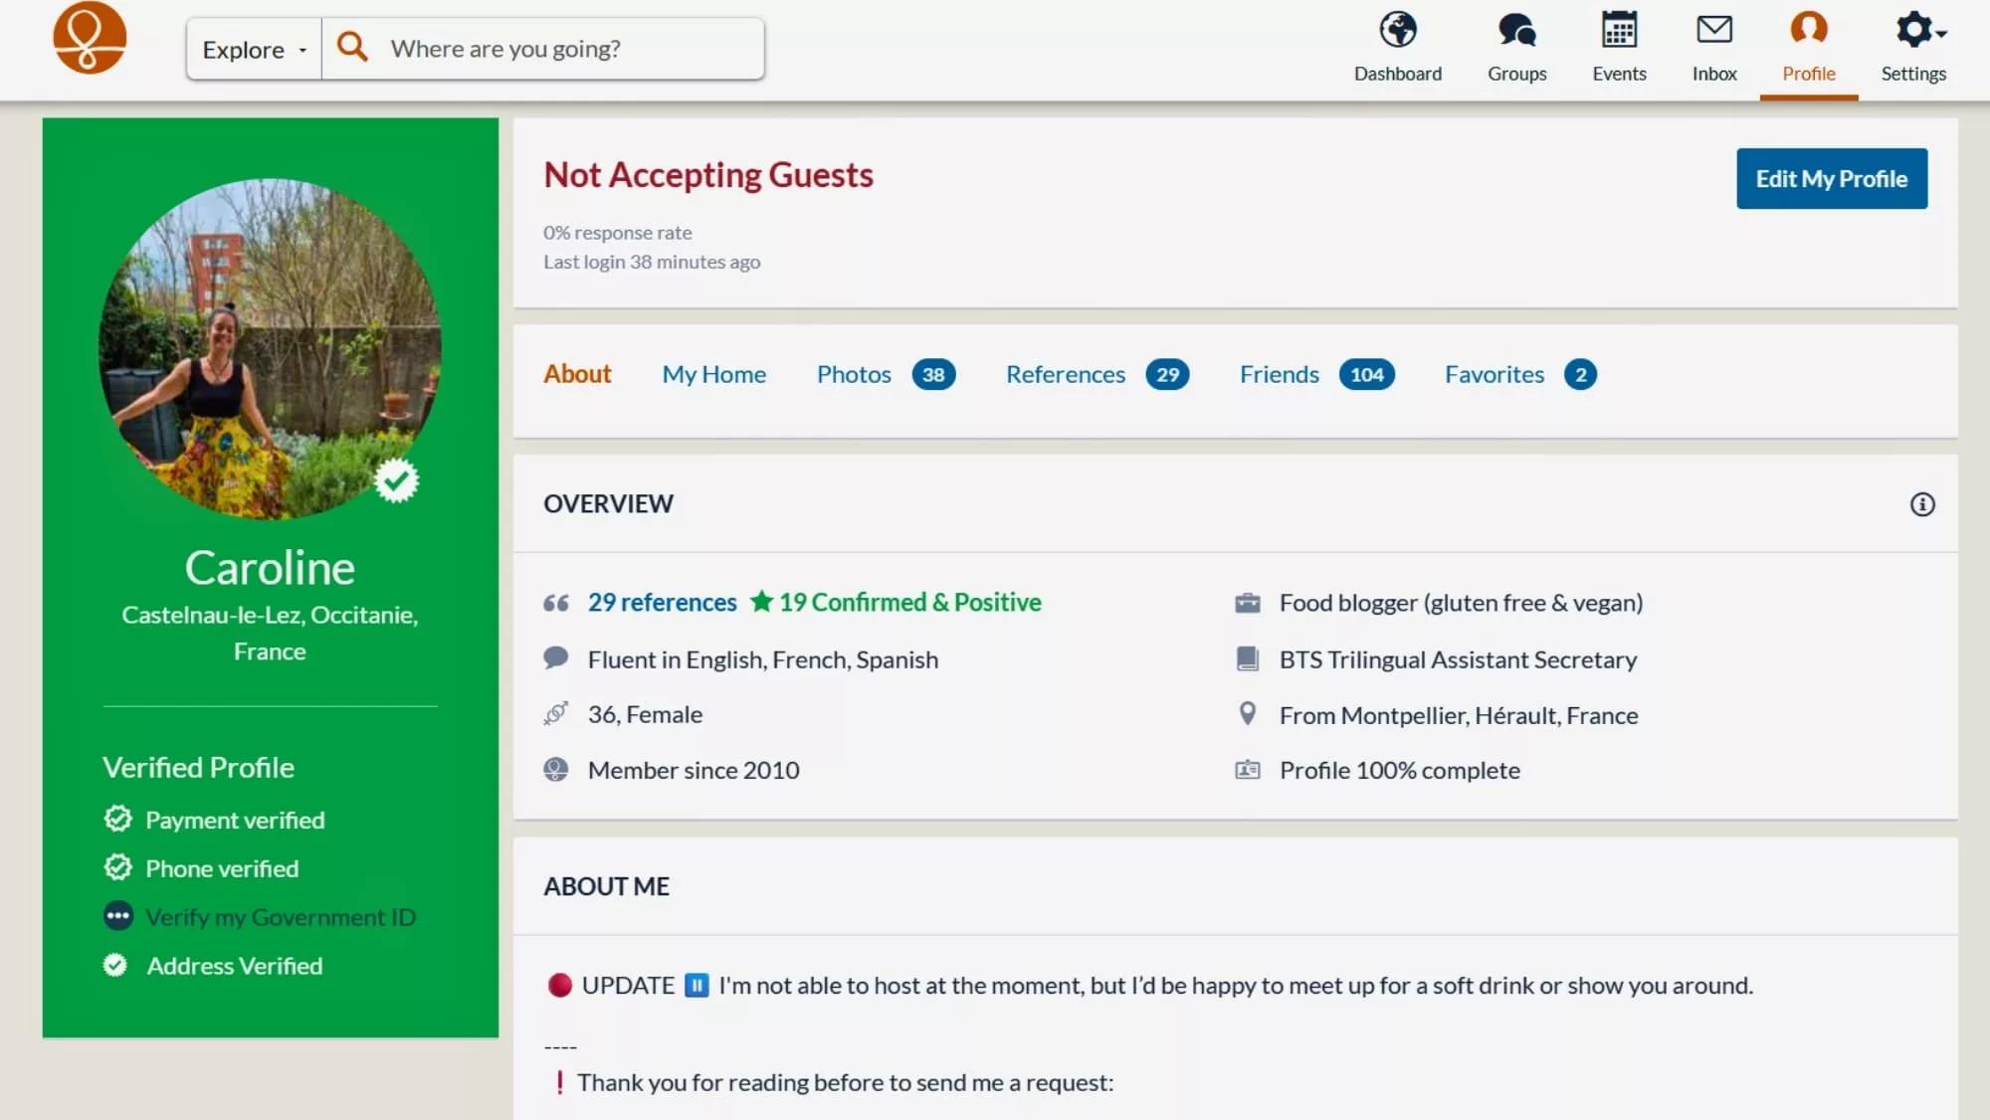Click the Profile person icon

(1808, 29)
